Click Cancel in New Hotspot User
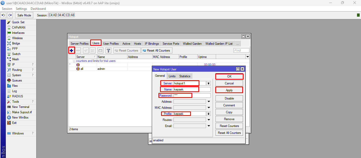361x158 pixels. (229, 83)
